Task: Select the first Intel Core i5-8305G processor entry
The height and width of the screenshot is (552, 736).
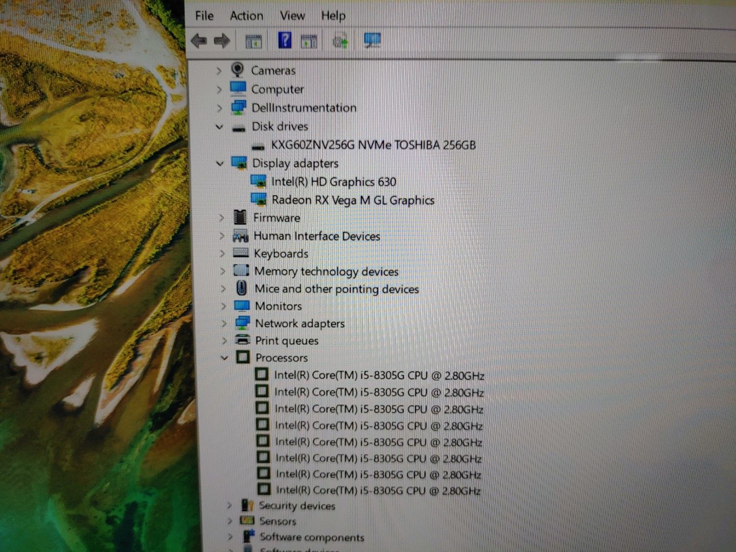Action: pyautogui.click(x=379, y=376)
